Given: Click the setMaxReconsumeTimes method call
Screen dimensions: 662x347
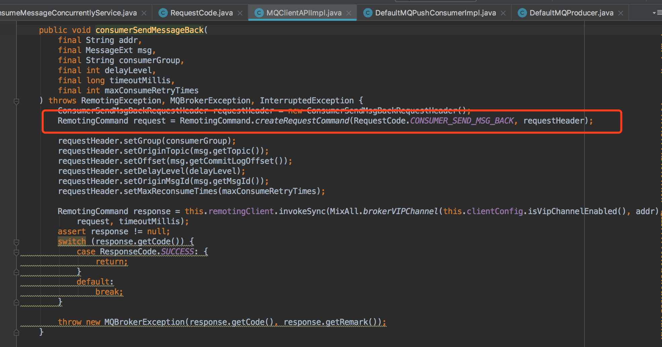Looking at the screenshot, I should 171,191.
